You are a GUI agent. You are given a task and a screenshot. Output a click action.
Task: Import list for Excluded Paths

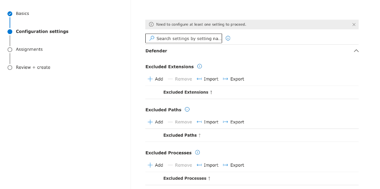[207, 122]
